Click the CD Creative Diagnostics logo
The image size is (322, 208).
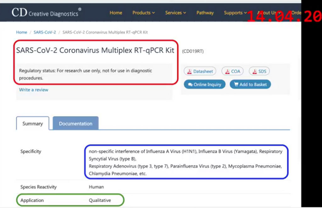pos(47,13)
